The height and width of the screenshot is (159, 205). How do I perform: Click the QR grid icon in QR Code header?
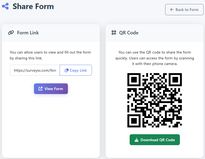point(114,33)
